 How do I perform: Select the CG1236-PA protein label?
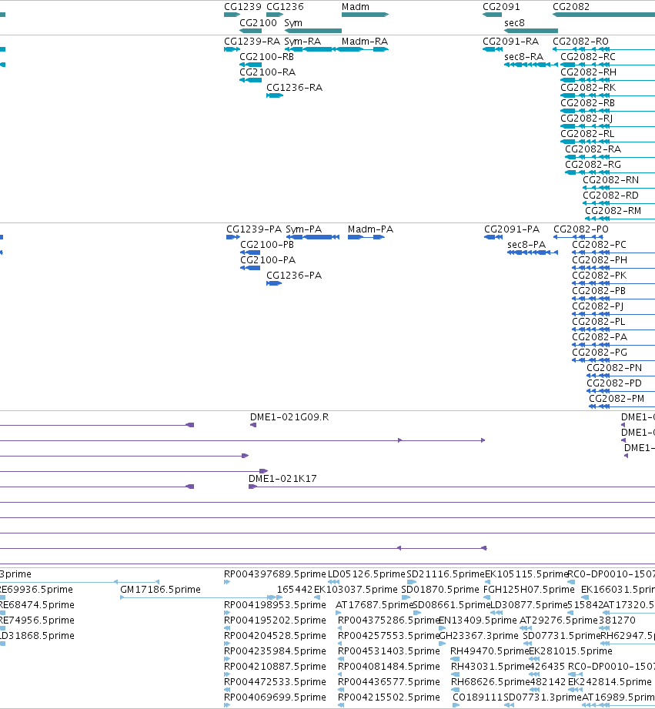(294, 276)
